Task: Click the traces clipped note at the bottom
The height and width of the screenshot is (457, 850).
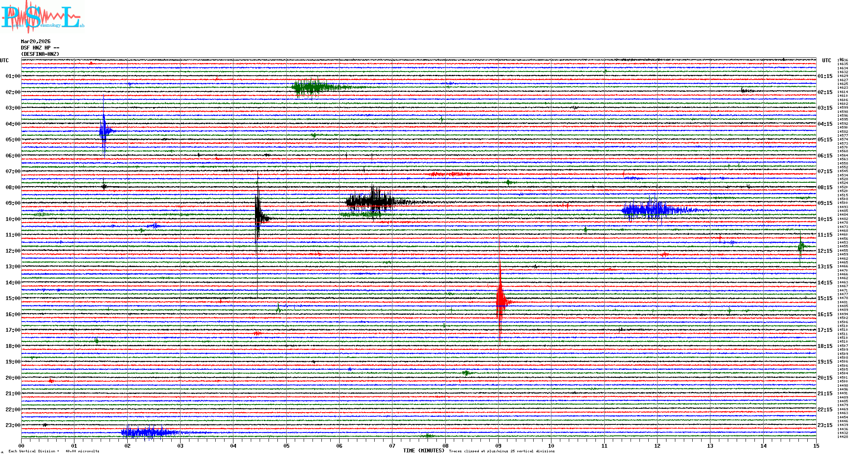Action: [502, 451]
